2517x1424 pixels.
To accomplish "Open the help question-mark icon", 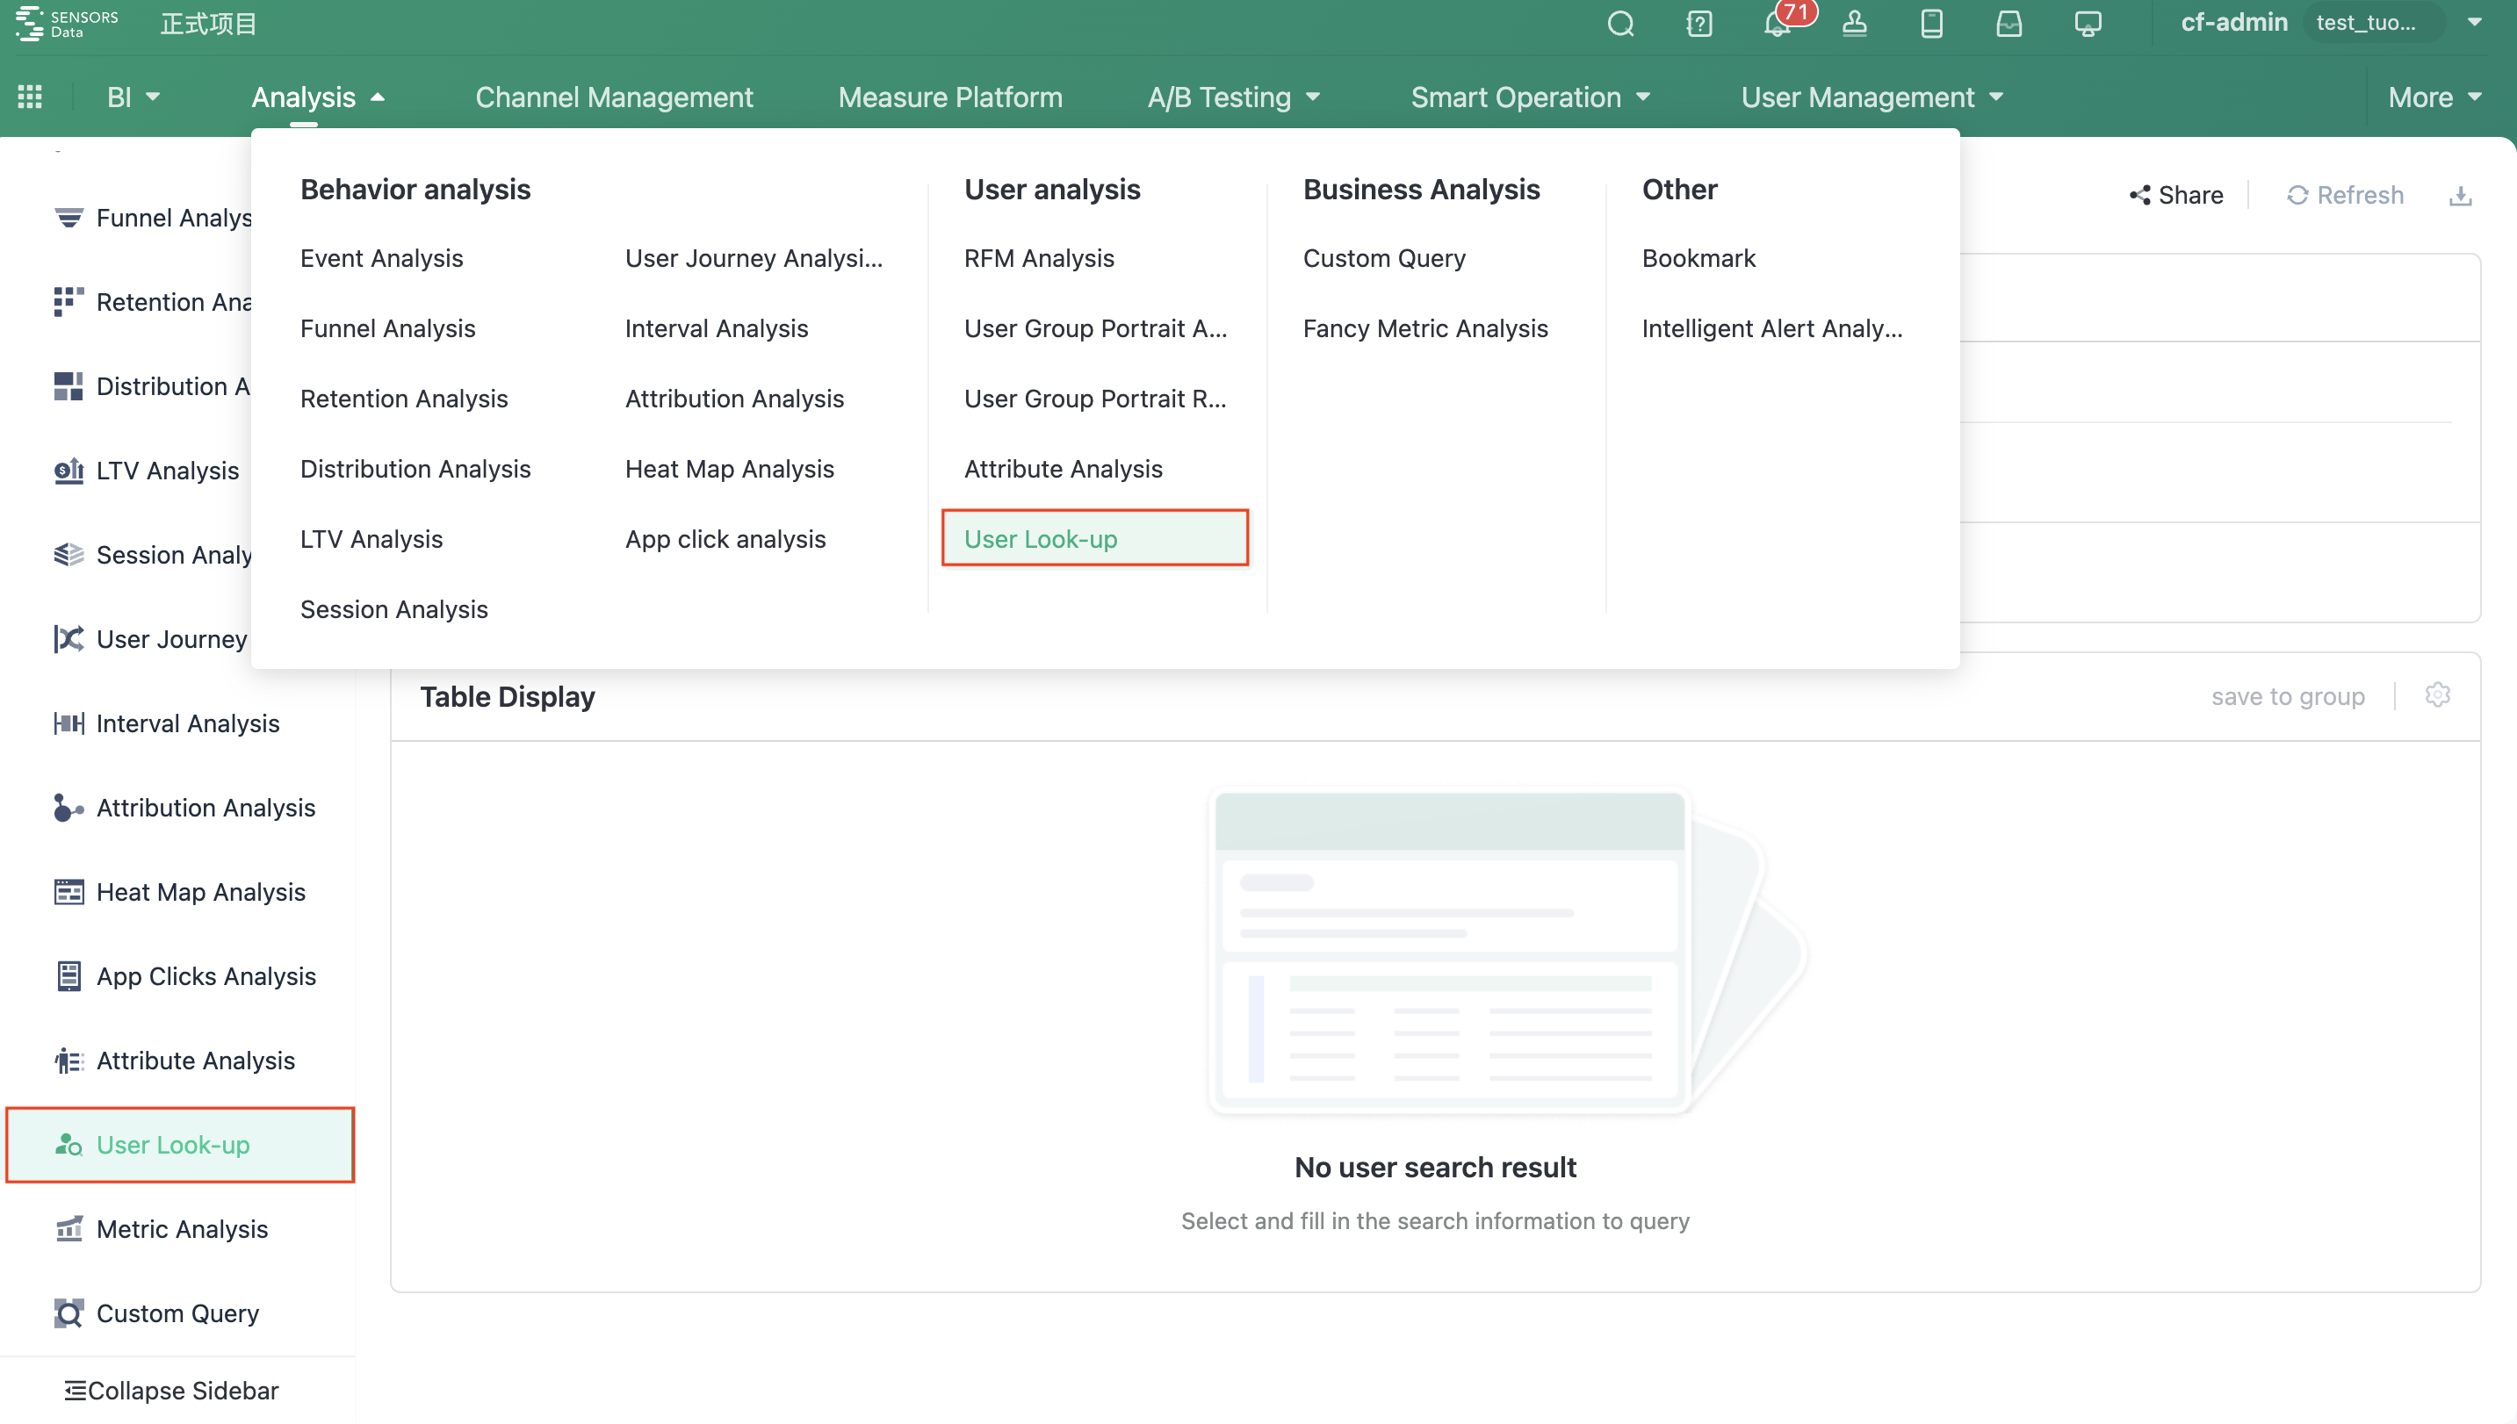I will (x=1699, y=24).
